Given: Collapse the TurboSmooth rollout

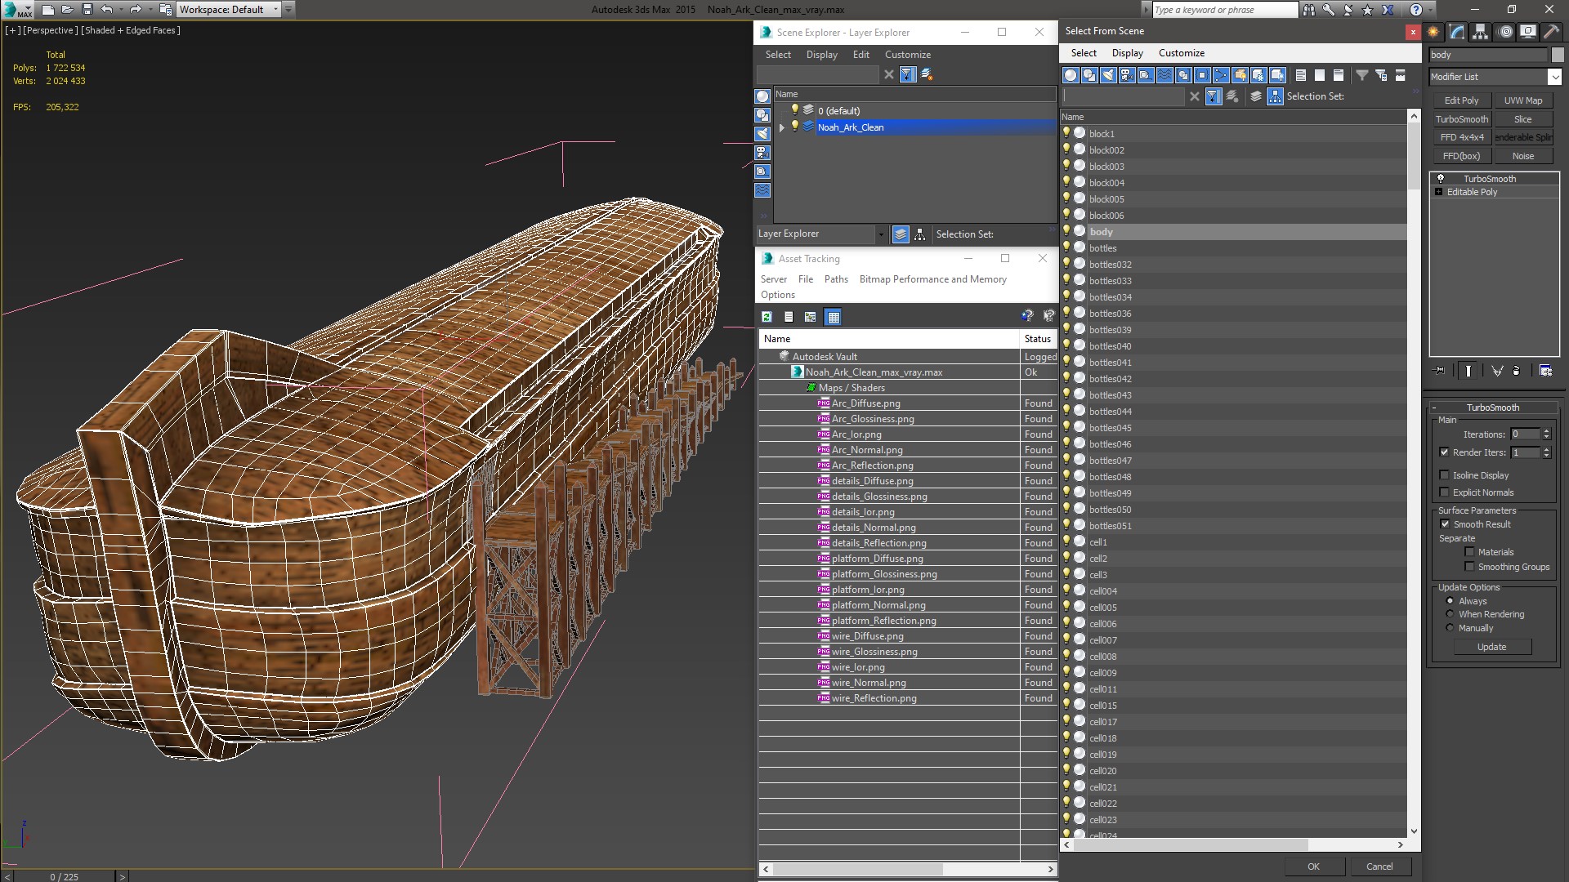Looking at the screenshot, I should click(1435, 408).
